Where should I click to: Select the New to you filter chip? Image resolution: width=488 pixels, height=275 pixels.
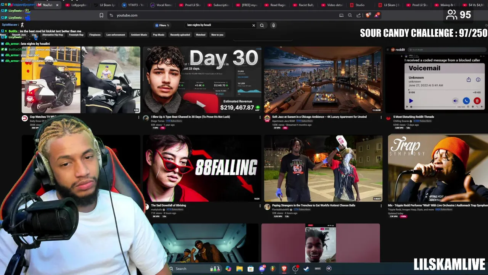click(x=217, y=35)
